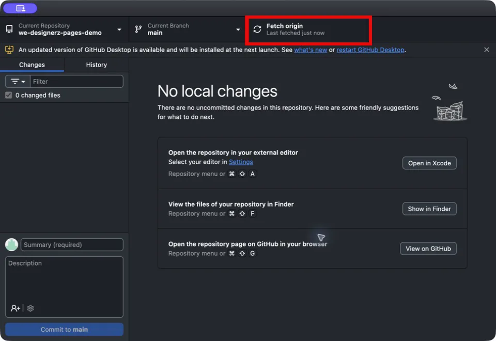Click the Open in Xcode button

coord(429,163)
